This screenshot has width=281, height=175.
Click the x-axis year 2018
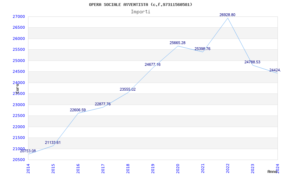(128, 169)
